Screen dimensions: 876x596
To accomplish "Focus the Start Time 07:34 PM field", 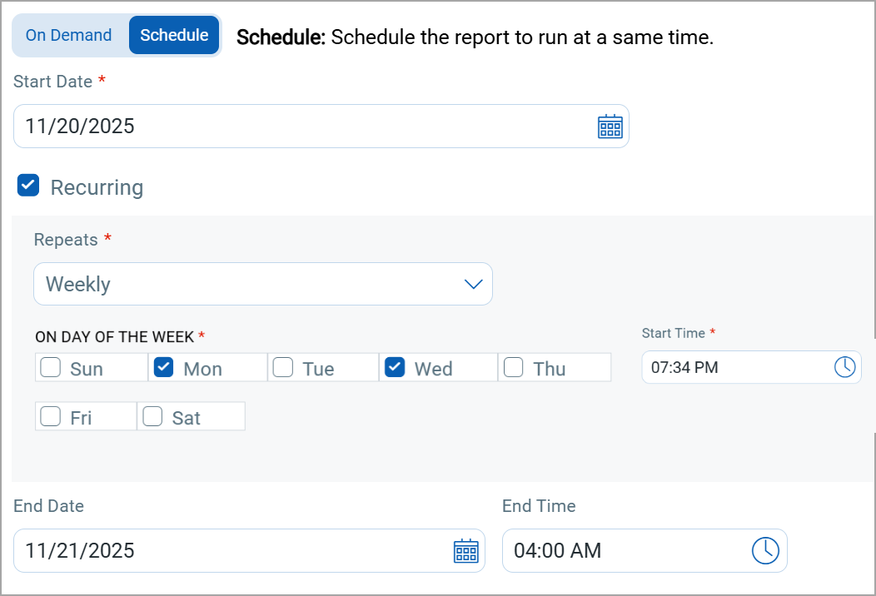I will (x=733, y=367).
